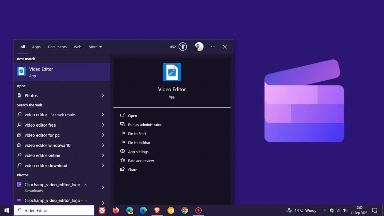384x216 pixels.
Task: Click the search box containing Video Editor
Action: tap(54, 210)
